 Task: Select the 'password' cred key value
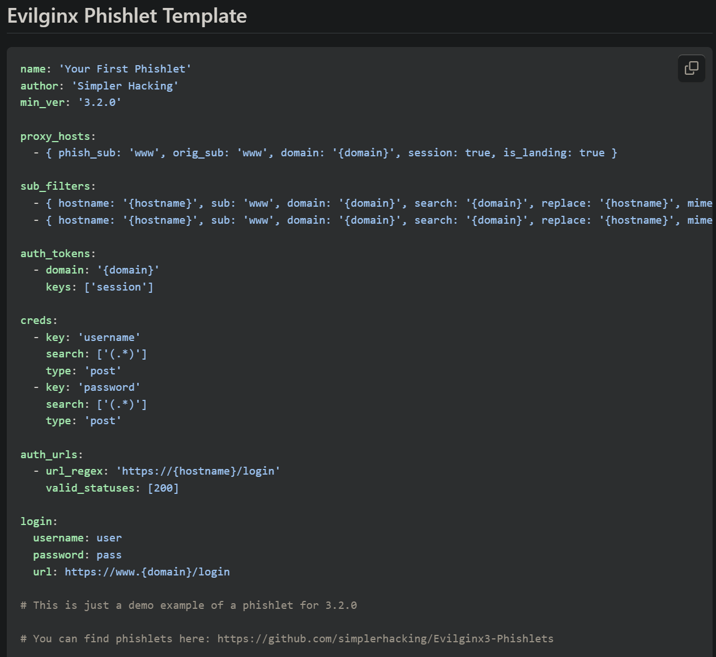coord(109,387)
